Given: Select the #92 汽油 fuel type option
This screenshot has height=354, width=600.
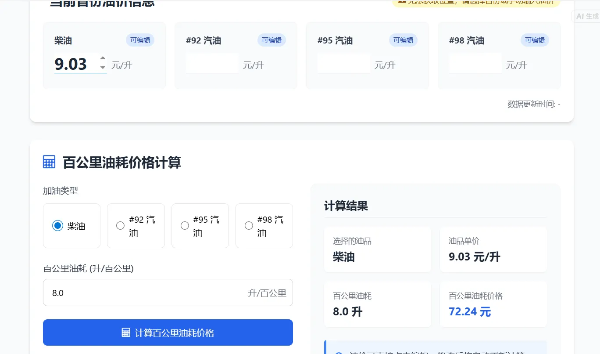Looking at the screenshot, I should (120, 226).
